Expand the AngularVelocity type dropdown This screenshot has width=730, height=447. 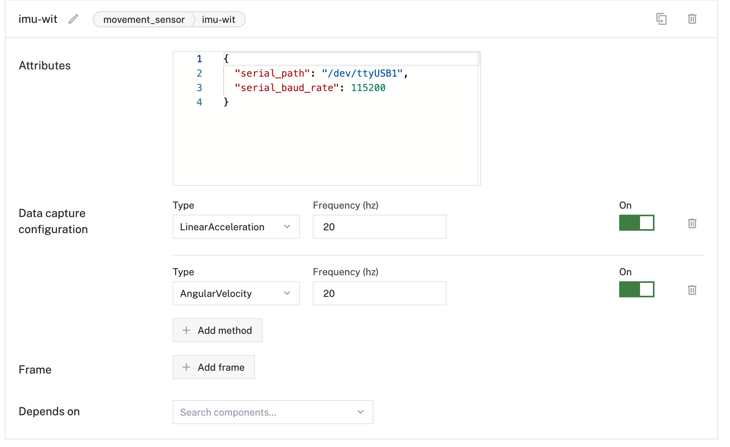236,293
